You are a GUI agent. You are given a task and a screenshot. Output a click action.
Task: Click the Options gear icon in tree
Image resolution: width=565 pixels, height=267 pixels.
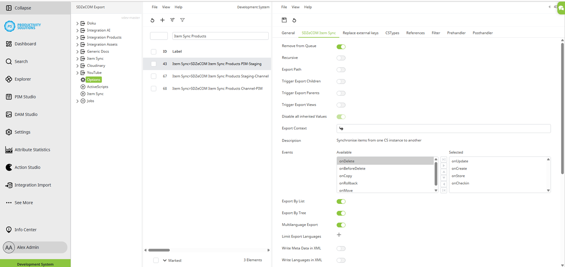(83, 80)
